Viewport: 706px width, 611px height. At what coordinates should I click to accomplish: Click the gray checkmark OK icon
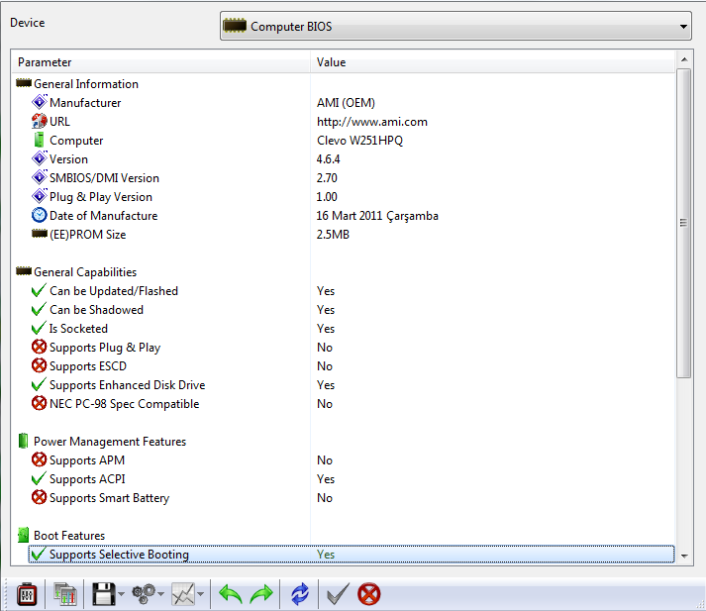click(338, 594)
